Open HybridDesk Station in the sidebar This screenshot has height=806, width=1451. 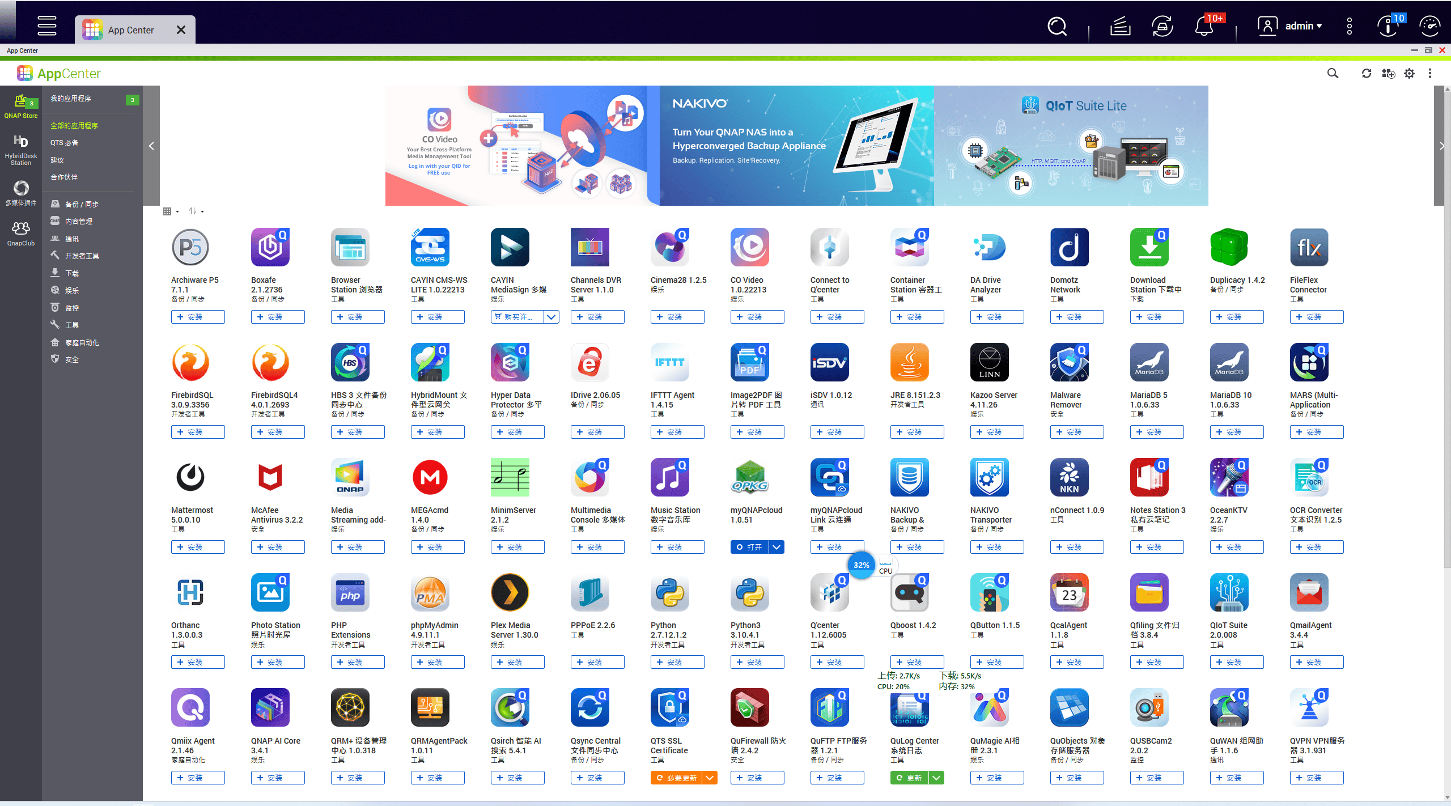click(21, 150)
